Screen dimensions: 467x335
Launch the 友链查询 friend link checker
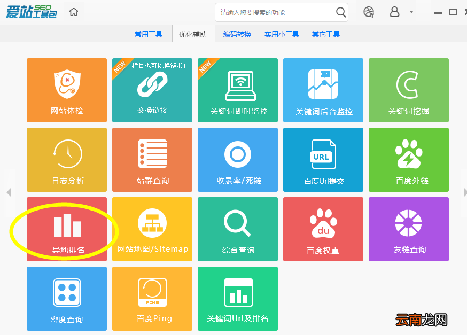pos(409,229)
